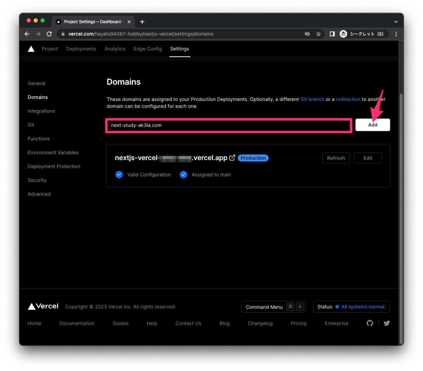
Task: Open Functions settings
Action: (x=39, y=139)
